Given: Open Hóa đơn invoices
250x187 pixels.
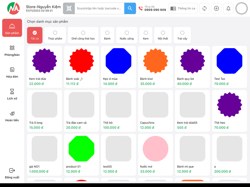Looking at the screenshot, I should coord(12,73).
